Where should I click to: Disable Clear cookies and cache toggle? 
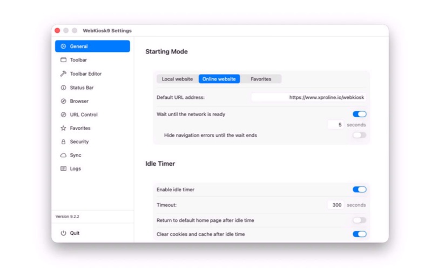(x=359, y=234)
